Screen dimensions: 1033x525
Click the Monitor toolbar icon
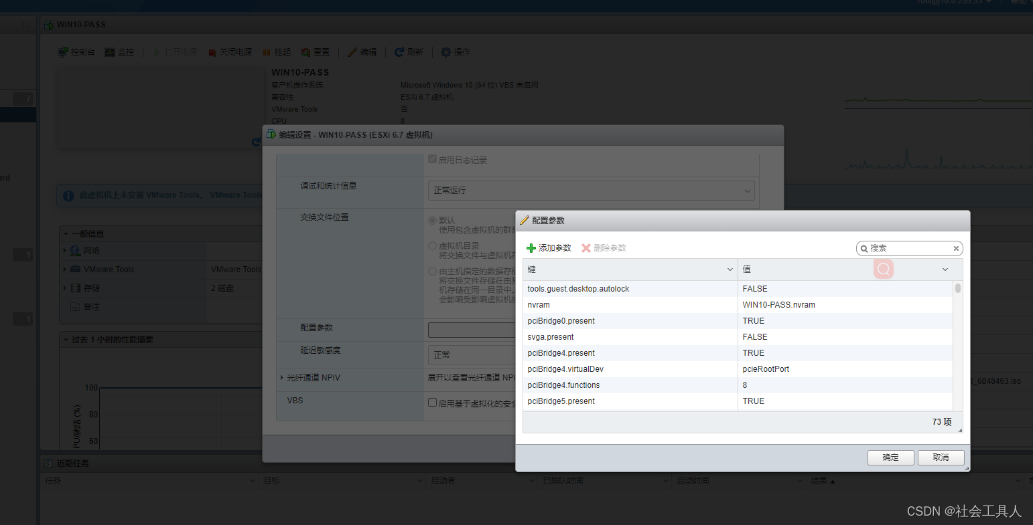[x=110, y=52]
